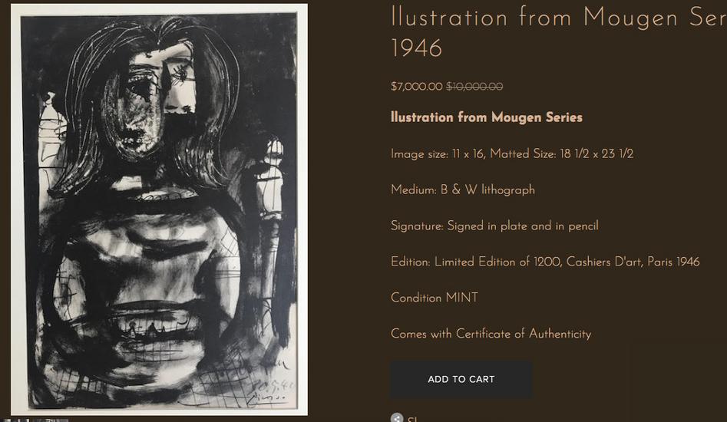
Task: Enlarge the main lithograph product image
Action: (159, 209)
